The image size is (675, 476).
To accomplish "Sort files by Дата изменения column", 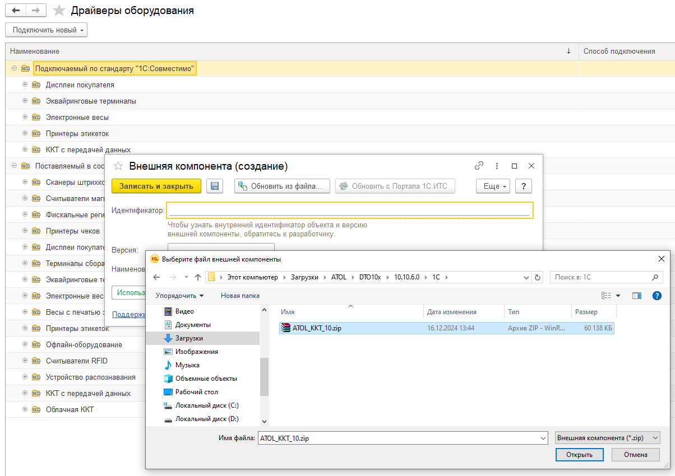I will pyautogui.click(x=463, y=312).
